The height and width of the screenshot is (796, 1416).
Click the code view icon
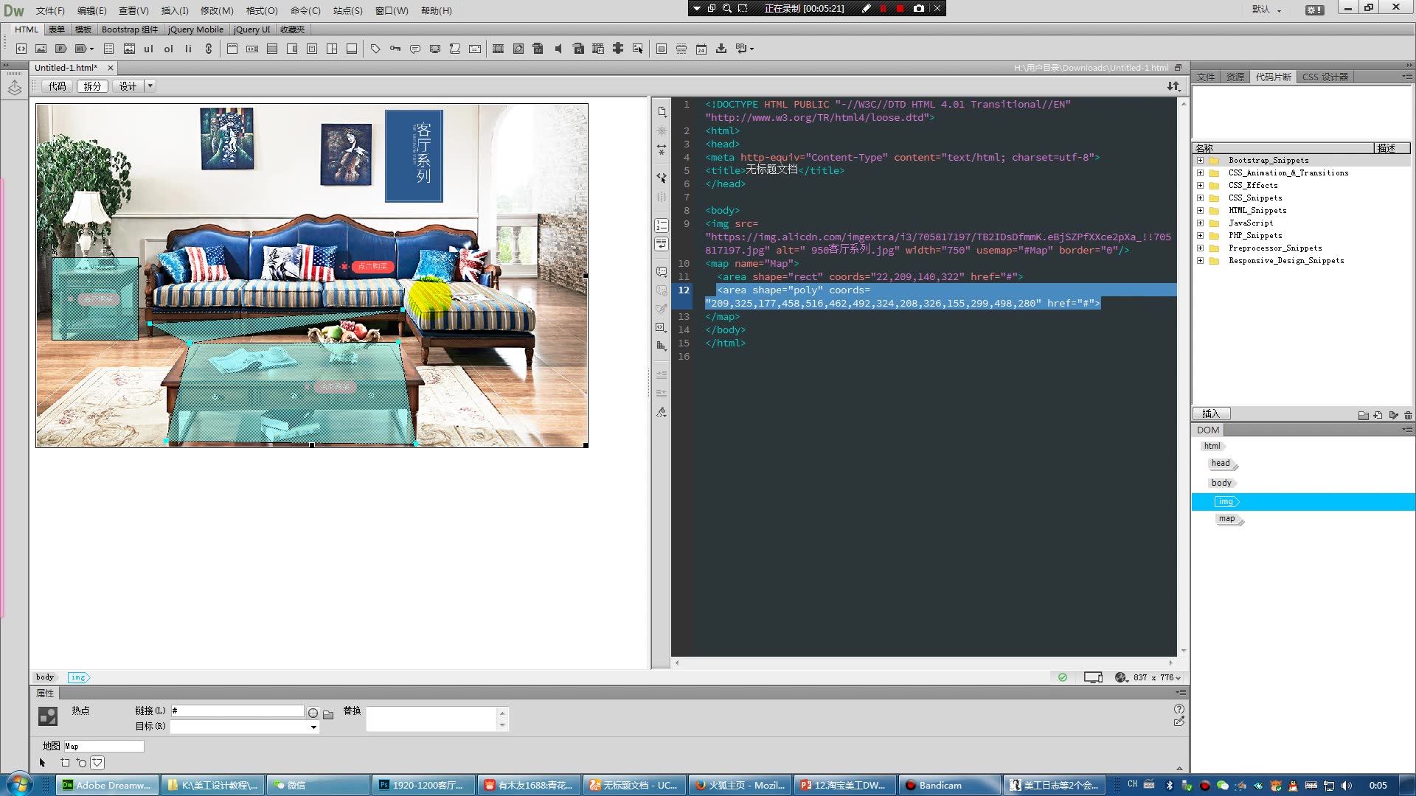coord(56,85)
